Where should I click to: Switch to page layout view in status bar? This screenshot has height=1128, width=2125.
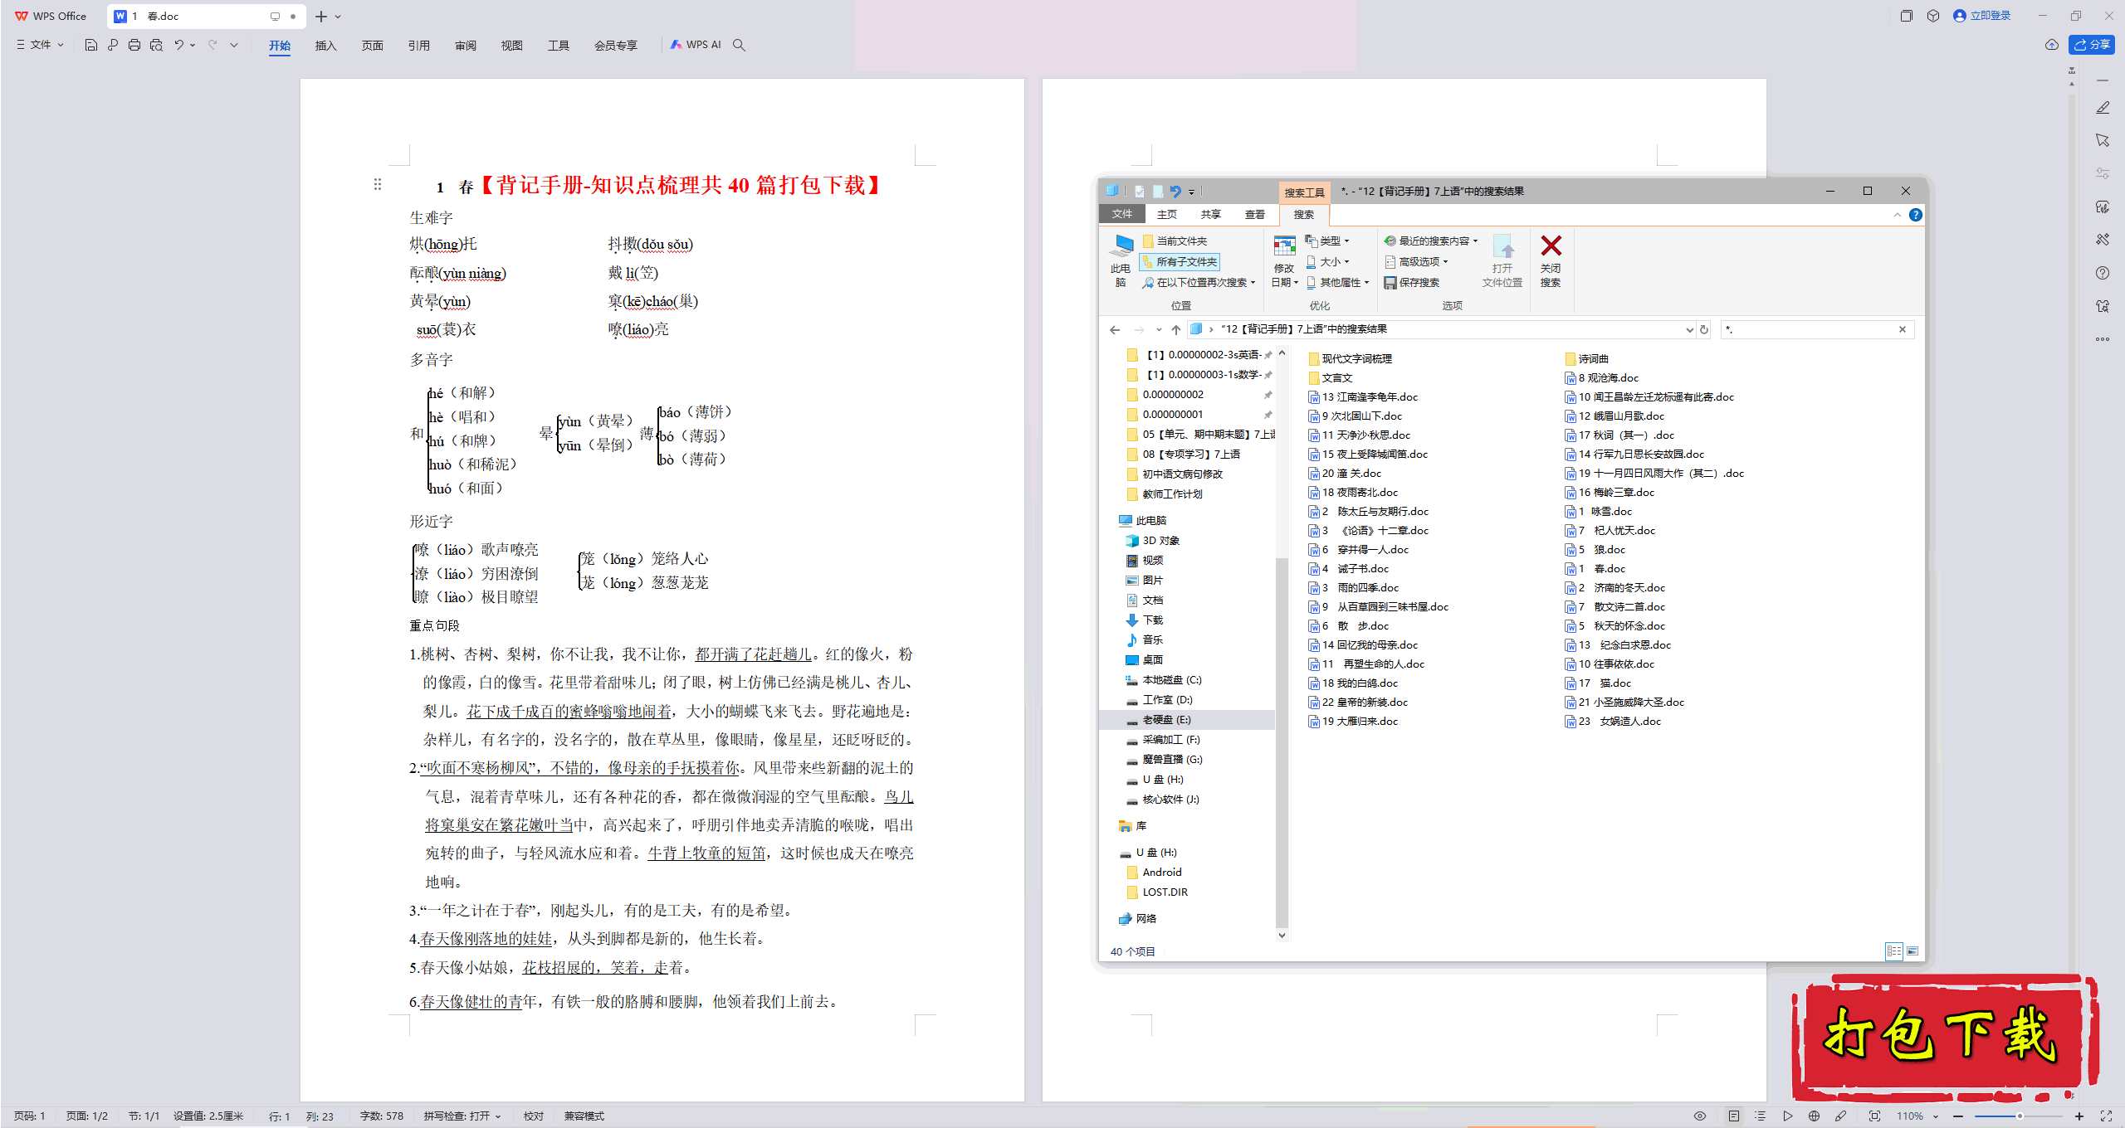(1734, 1116)
